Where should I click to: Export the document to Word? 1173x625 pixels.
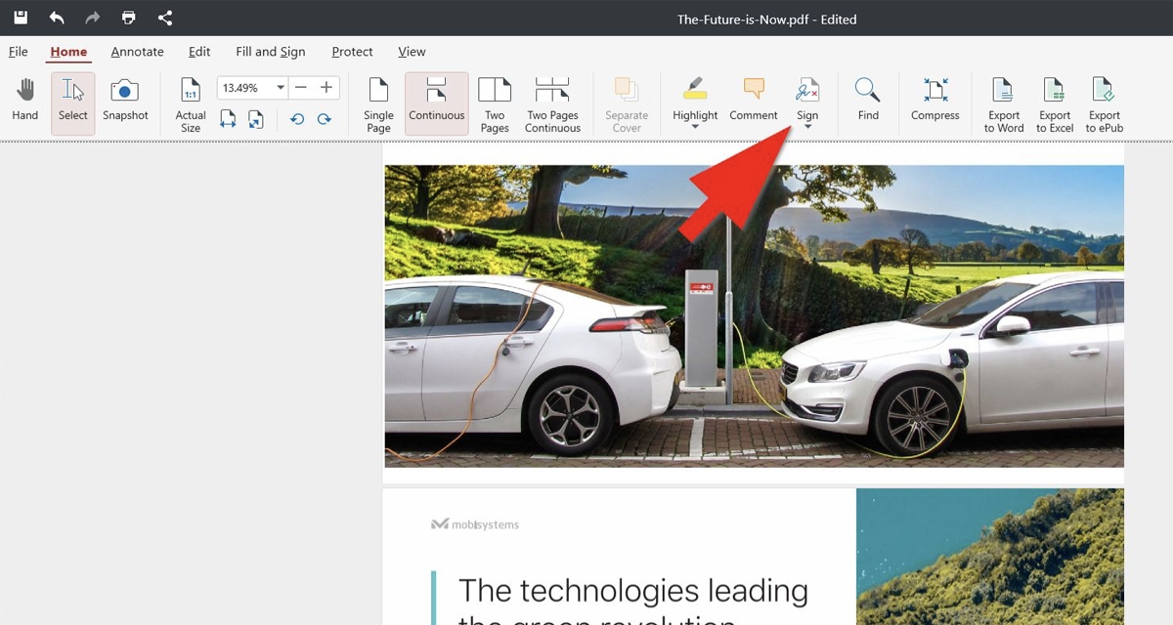pos(1004,104)
